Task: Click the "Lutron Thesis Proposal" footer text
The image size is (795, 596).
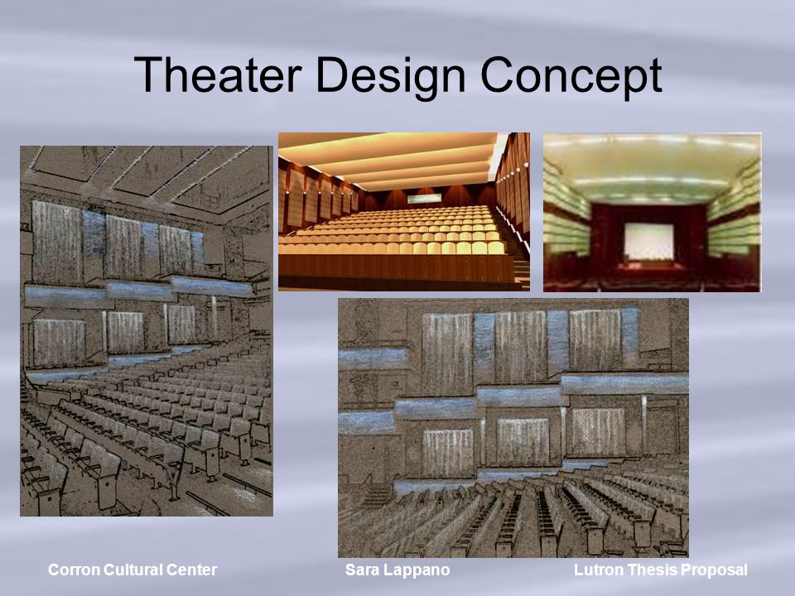Action: click(x=661, y=570)
